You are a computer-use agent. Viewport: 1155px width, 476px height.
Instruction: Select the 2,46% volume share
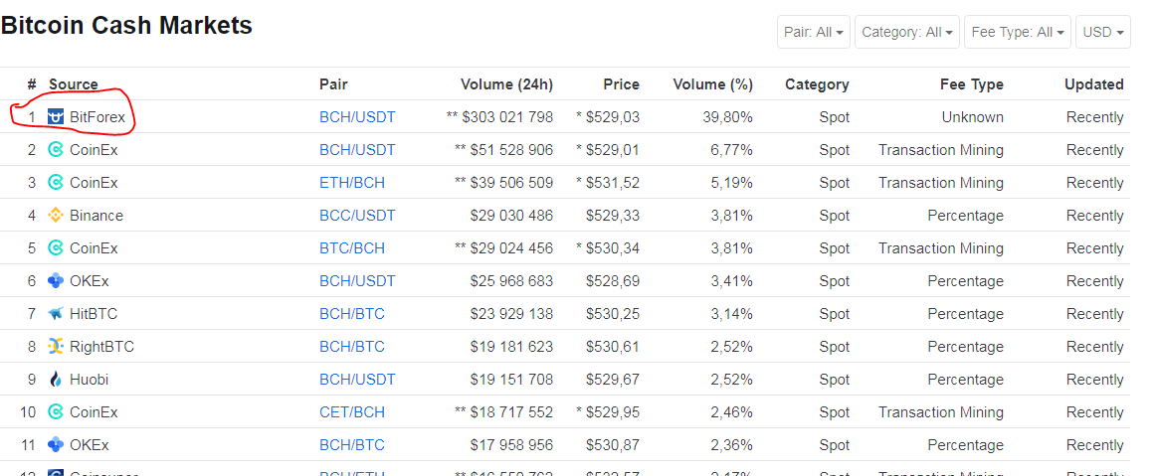pyautogui.click(x=731, y=412)
